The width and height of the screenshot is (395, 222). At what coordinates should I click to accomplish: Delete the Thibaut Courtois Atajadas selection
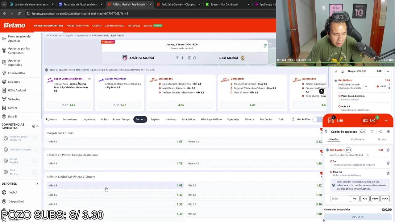(x=388, y=163)
